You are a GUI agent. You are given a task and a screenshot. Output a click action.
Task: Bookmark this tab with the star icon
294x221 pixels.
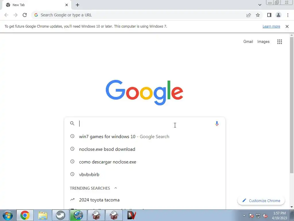258,15
